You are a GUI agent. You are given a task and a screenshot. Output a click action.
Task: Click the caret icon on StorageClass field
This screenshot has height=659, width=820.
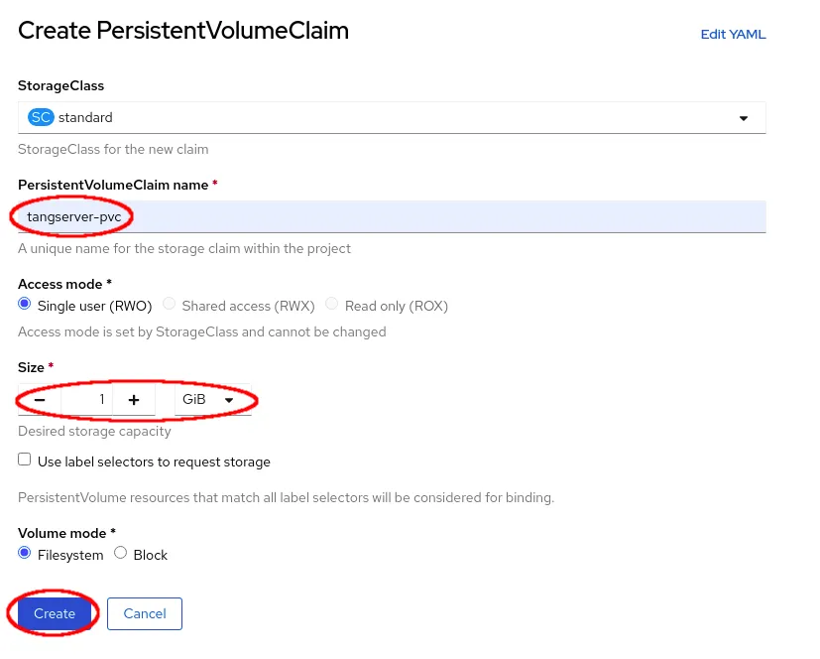pos(744,117)
